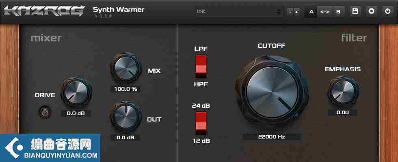Click the arrows on the preset selector
Screen dimensions: 398x162
[279, 11]
